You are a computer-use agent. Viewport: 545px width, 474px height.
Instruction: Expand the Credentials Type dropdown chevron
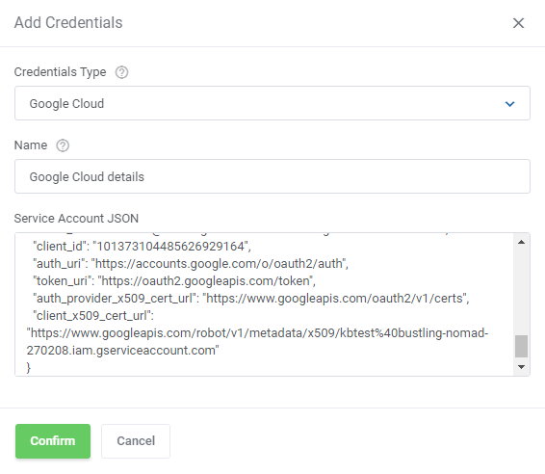click(509, 104)
